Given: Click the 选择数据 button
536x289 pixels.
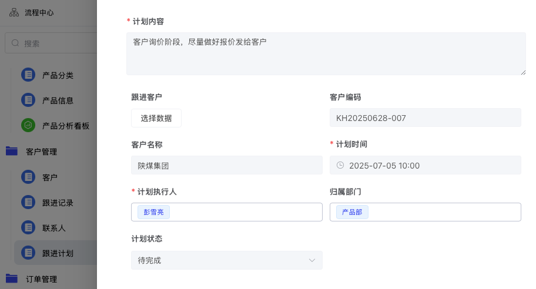Looking at the screenshot, I should pyautogui.click(x=156, y=118).
